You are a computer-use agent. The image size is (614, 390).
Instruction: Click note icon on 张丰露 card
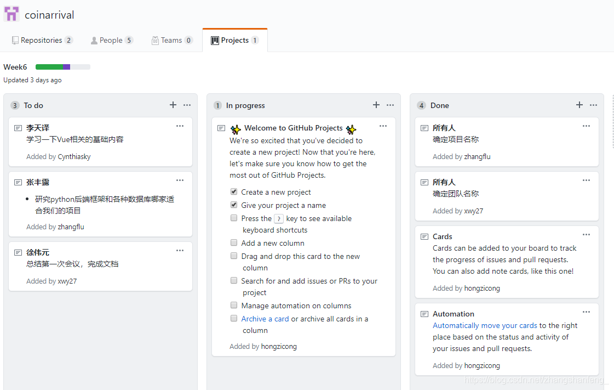pos(18,182)
